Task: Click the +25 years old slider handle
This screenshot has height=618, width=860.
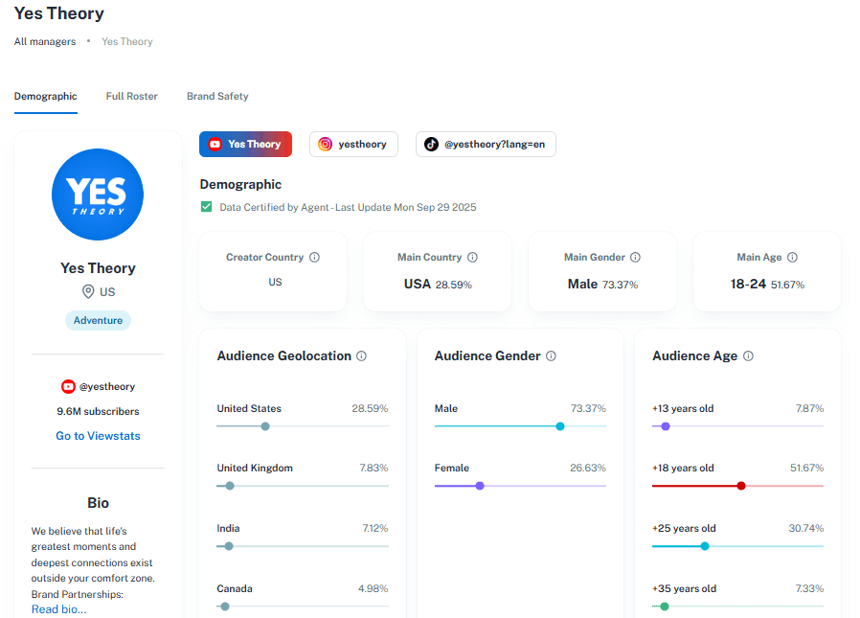Action: (705, 547)
